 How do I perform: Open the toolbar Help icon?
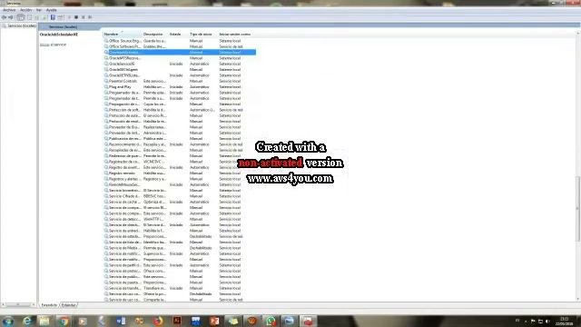click(53, 17)
